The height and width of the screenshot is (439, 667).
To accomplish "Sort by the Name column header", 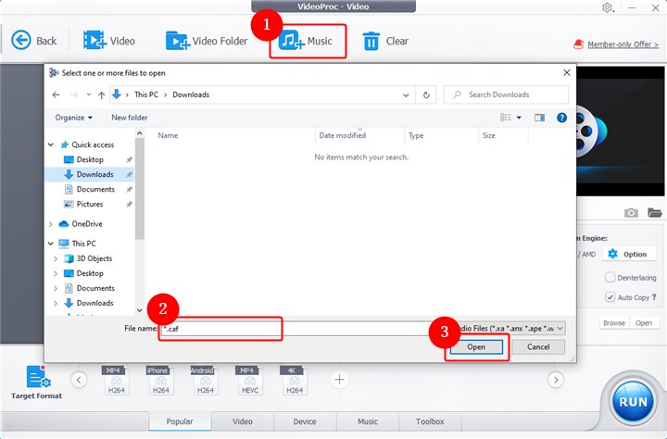I will coord(168,135).
